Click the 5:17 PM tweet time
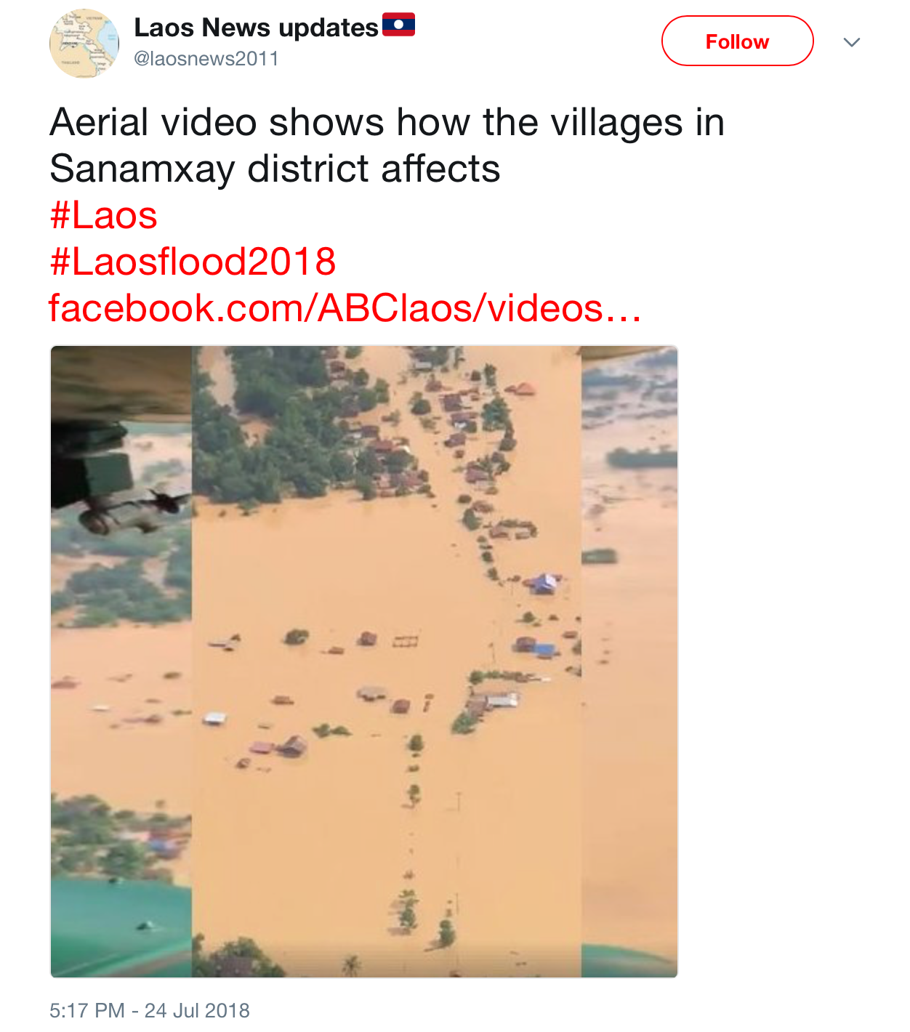The height and width of the screenshot is (1032, 910). tap(87, 1011)
